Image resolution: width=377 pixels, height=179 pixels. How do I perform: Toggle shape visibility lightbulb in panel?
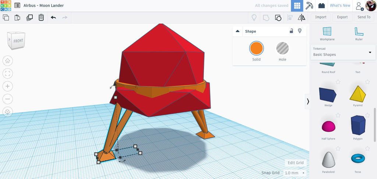click(300, 31)
